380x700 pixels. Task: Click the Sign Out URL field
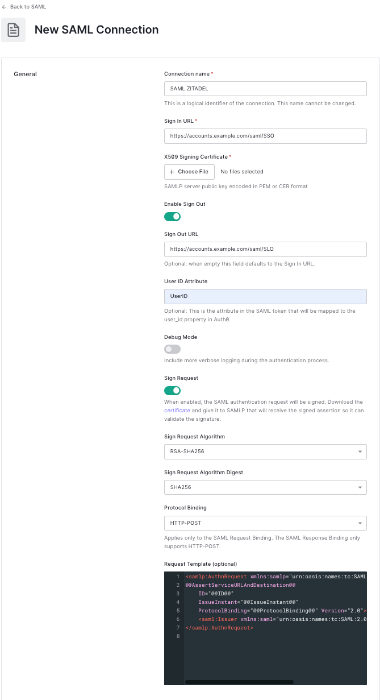[x=265, y=249]
